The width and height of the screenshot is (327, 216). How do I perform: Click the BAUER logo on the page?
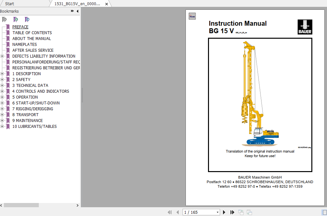pos(305,27)
